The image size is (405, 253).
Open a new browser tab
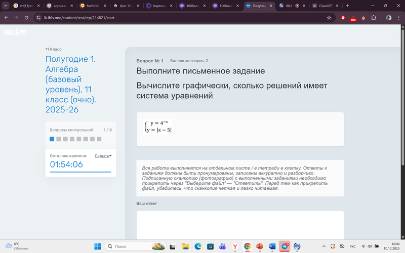[x=347, y=6]
